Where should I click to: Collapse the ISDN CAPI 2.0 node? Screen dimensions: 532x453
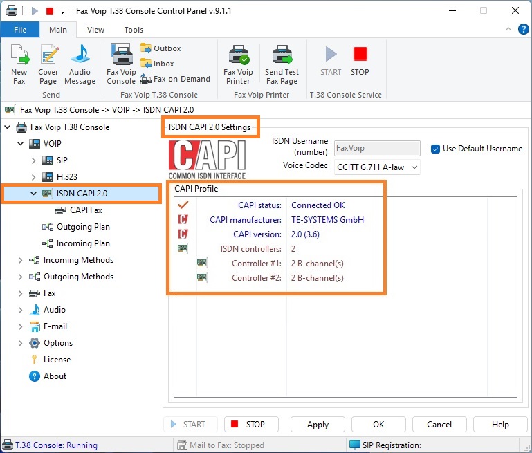pos(33,194)
